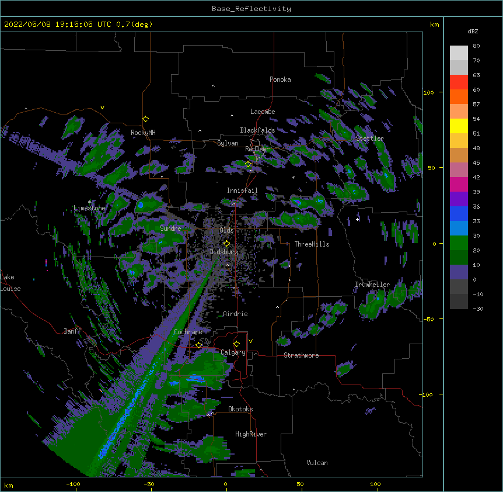Click the 80 value atop the dBZ scale

[476, 46]
